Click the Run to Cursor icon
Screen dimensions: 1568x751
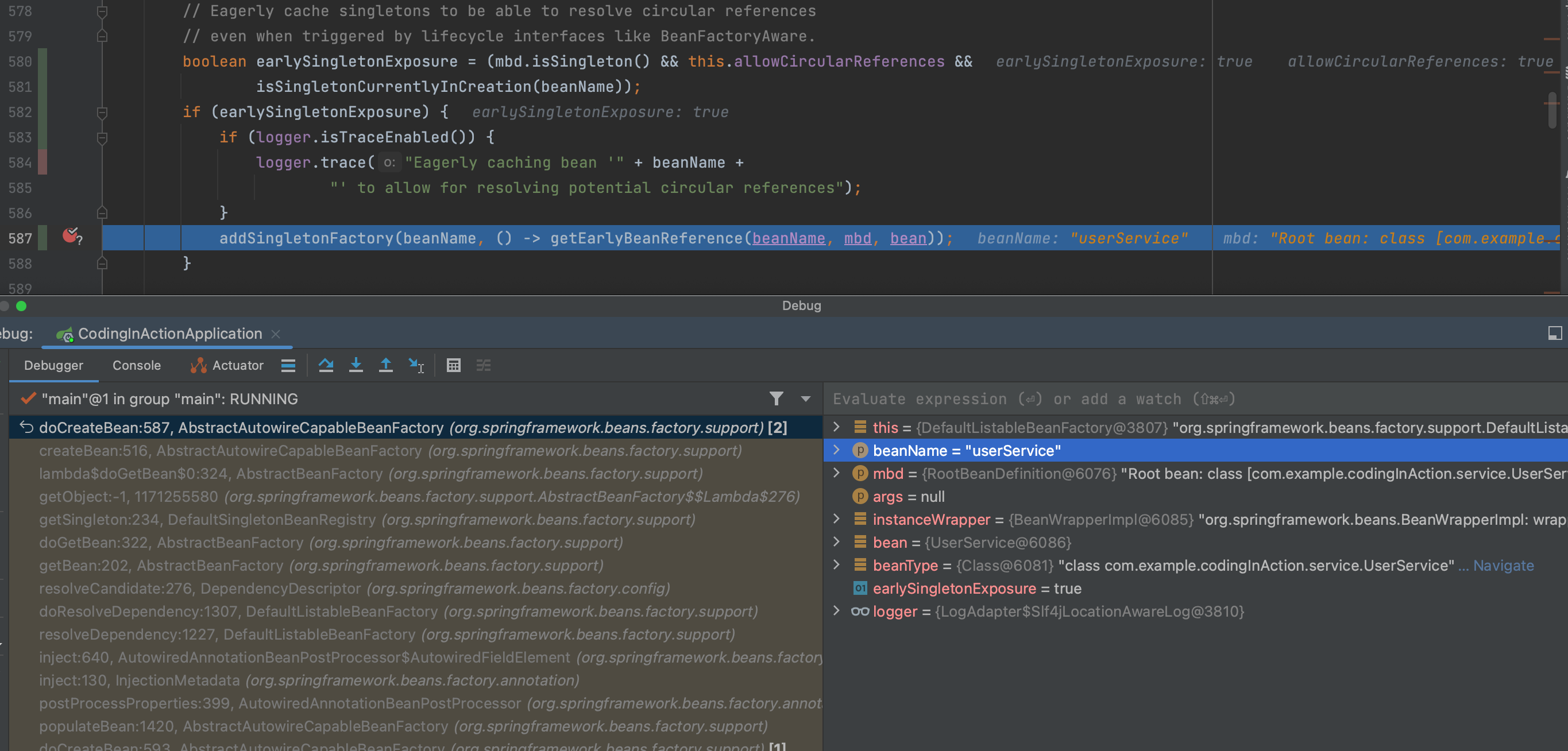pos(416,365)
